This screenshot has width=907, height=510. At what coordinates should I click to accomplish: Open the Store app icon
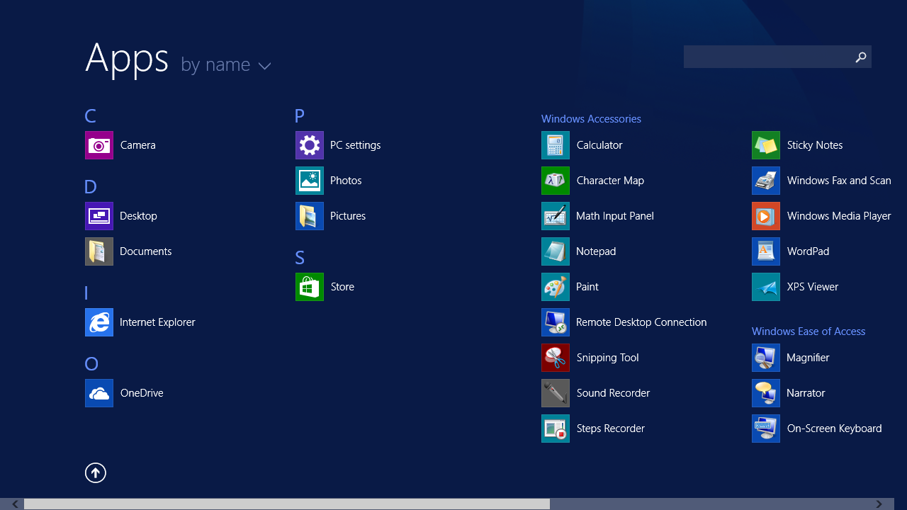coord(310,287)
